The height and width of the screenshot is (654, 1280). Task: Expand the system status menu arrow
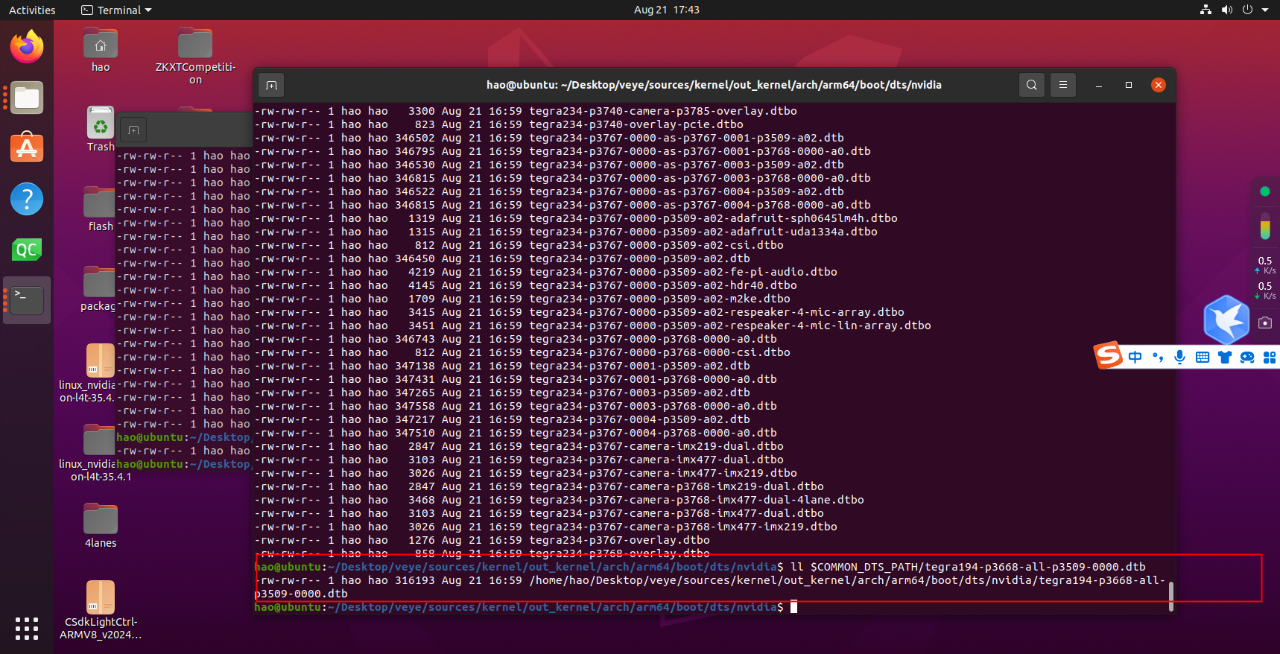(1265, 10)
